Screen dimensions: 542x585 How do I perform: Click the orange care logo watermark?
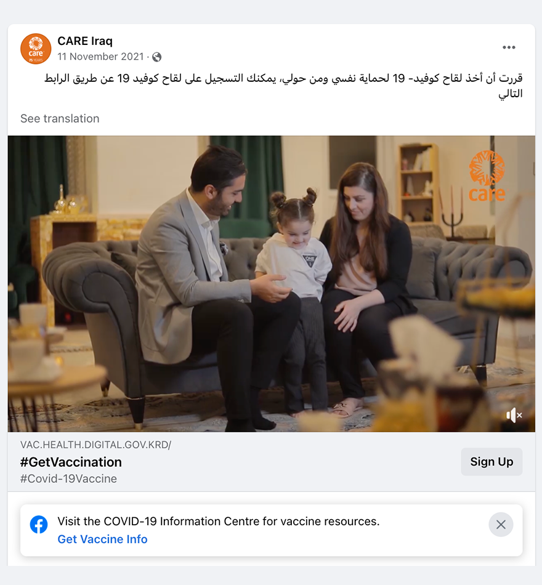coord(487,175)
